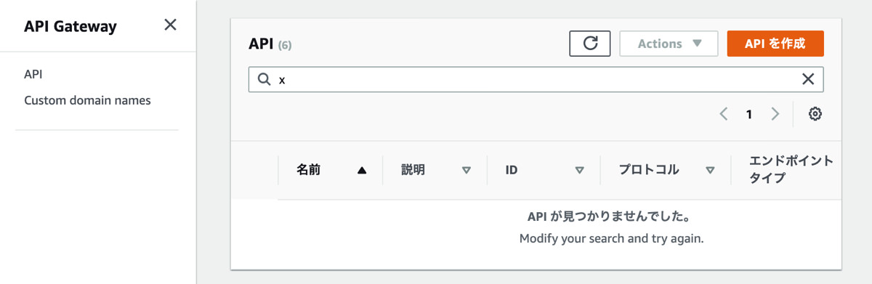The width and height of the screenshot is (872, 284).
Task: Click the API (6) heading
Action: (270, 44)
